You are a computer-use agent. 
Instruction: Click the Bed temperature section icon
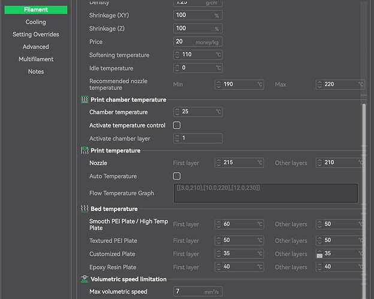pyautogui.click(x=85, y=209)
